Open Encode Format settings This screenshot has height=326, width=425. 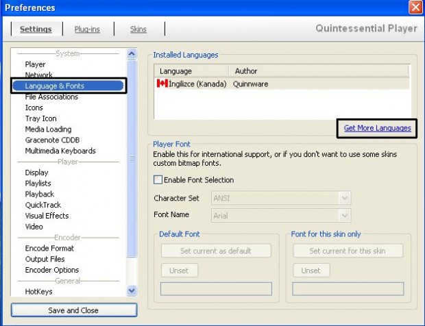49,249
